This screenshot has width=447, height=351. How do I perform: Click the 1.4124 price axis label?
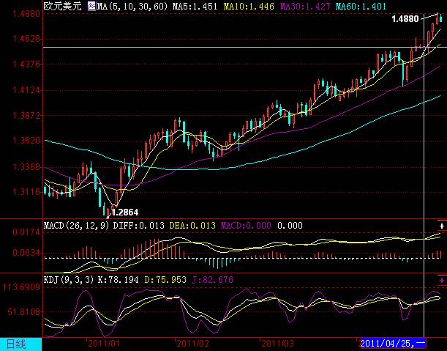click(x=26, y=90)
